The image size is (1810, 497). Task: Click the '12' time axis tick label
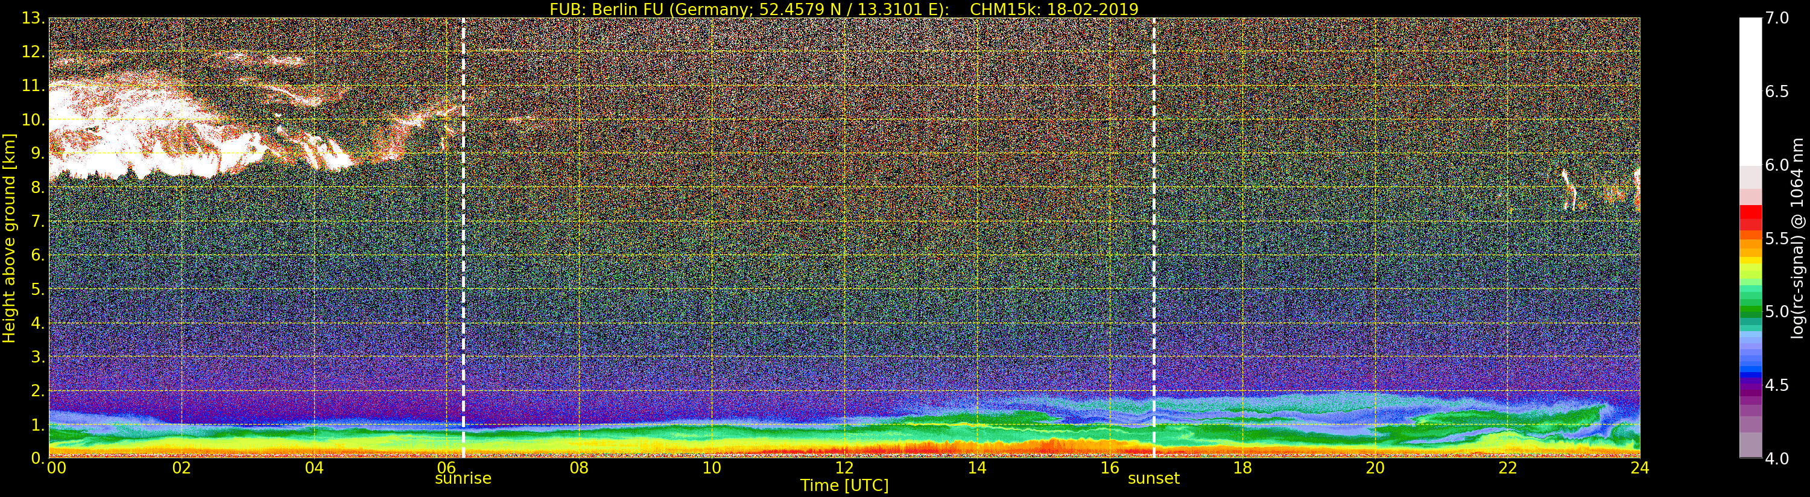point(844,468)
